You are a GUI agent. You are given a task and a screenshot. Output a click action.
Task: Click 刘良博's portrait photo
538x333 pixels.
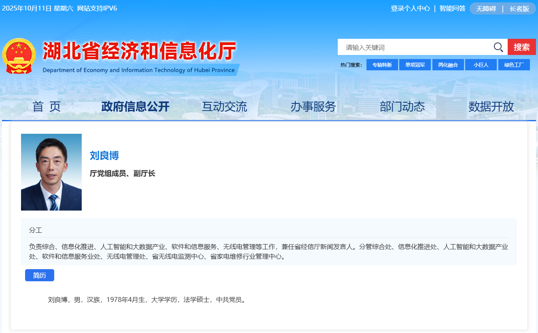click(x=51, y=172)
